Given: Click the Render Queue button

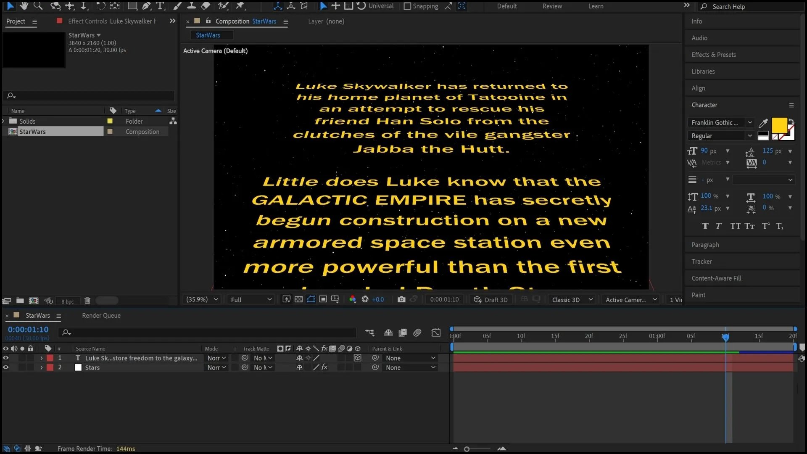Looking at the screenshot, I should click(101, 315).
